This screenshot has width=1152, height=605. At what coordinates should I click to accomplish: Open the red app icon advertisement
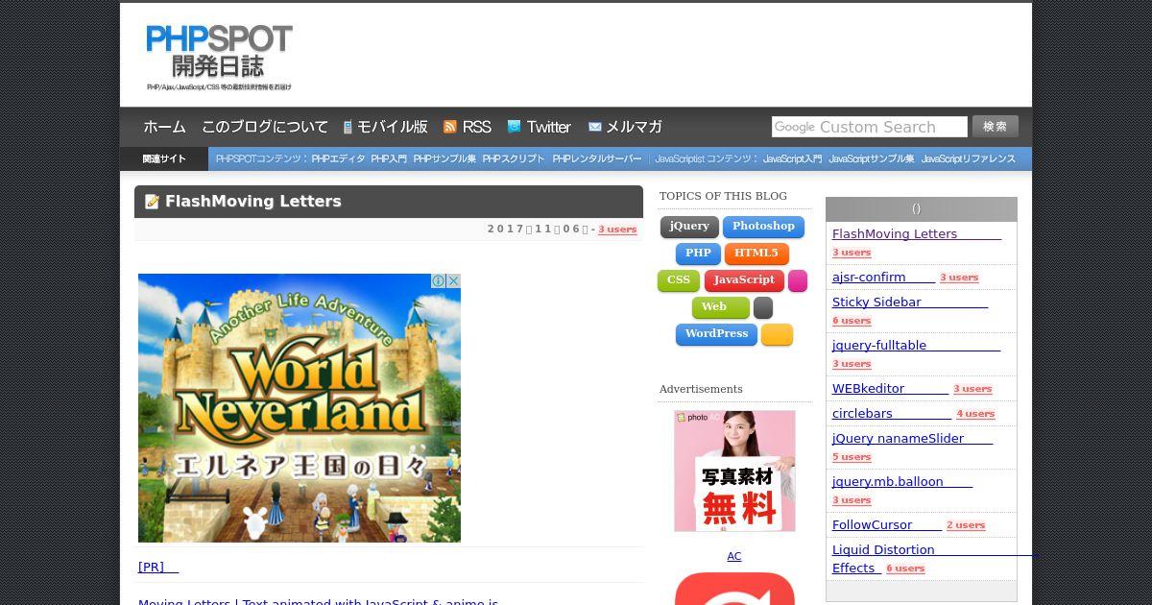734,589
